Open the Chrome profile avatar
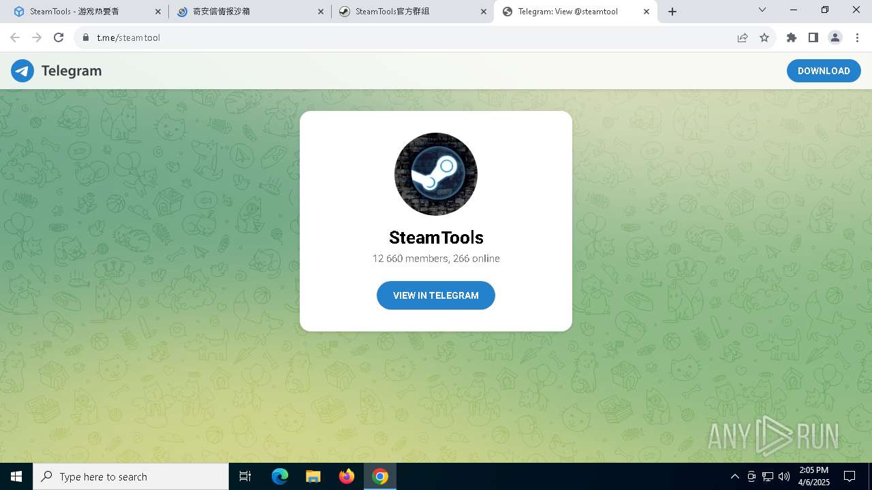The image size is (872, 490). [x=835, y=37]
